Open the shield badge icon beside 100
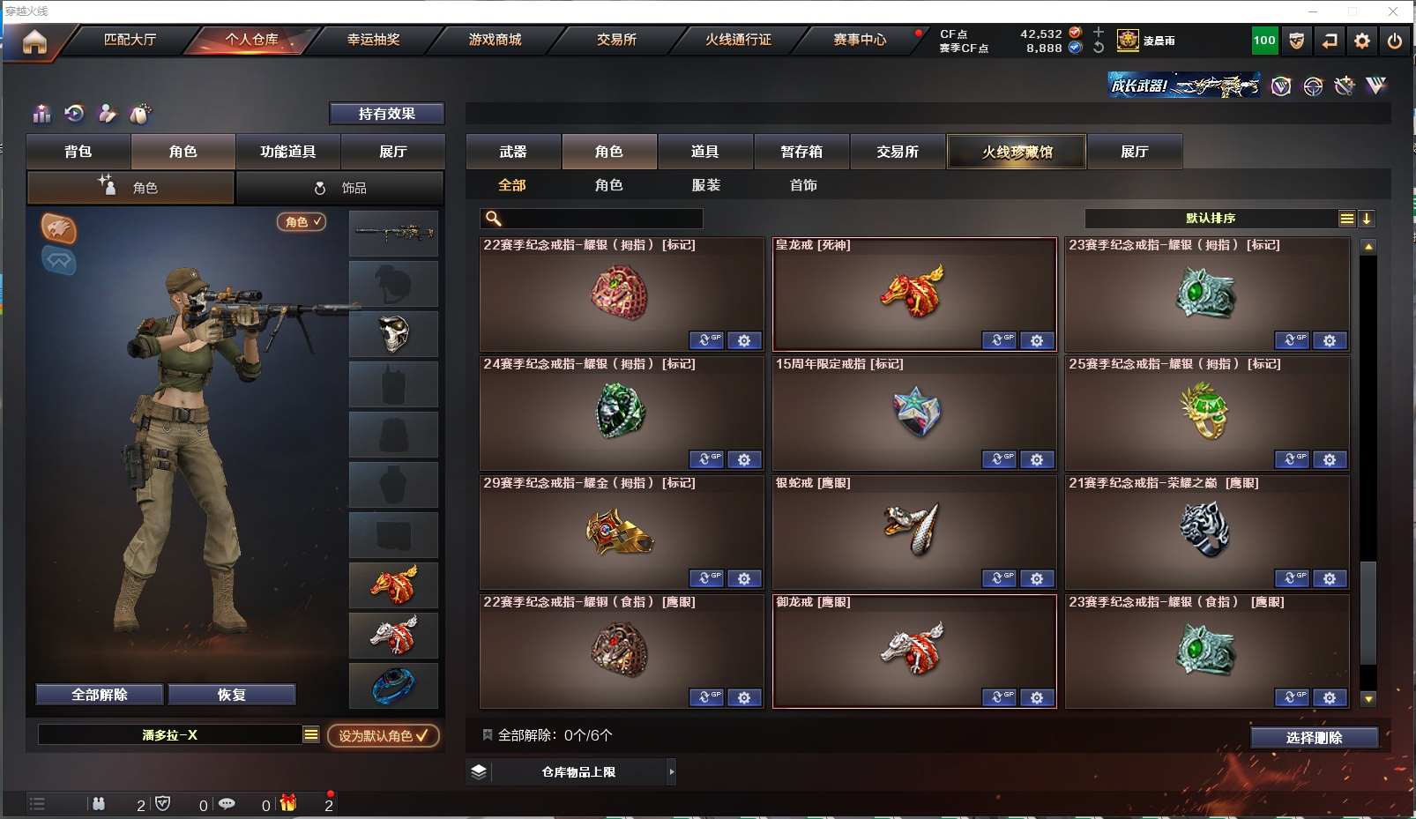Screen dimensions: 1416x819 (1296, 41)
